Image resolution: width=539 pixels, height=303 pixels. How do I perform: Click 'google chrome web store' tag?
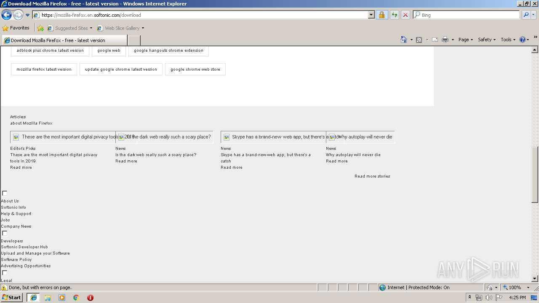click(195, 69)
